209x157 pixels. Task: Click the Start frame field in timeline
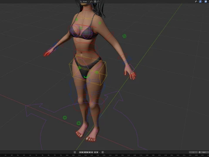click(x=204, y=152)
